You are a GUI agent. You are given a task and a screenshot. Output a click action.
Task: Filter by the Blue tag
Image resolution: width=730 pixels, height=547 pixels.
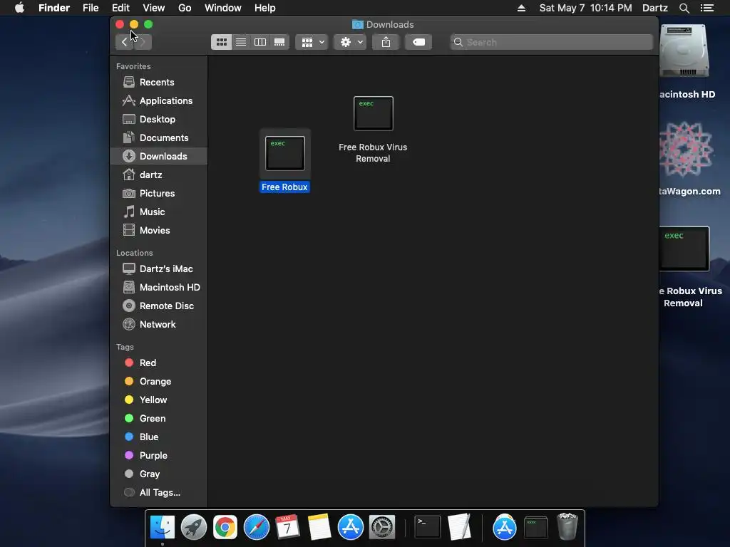(x=159, y=437)
